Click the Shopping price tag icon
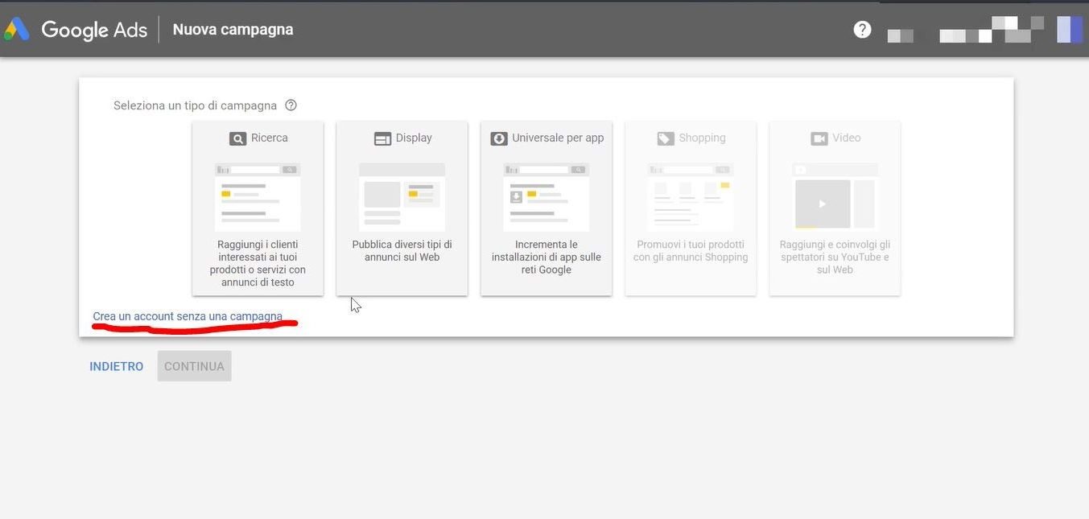Viewport: 1089px width, 519px height. [x=666, y=138]
